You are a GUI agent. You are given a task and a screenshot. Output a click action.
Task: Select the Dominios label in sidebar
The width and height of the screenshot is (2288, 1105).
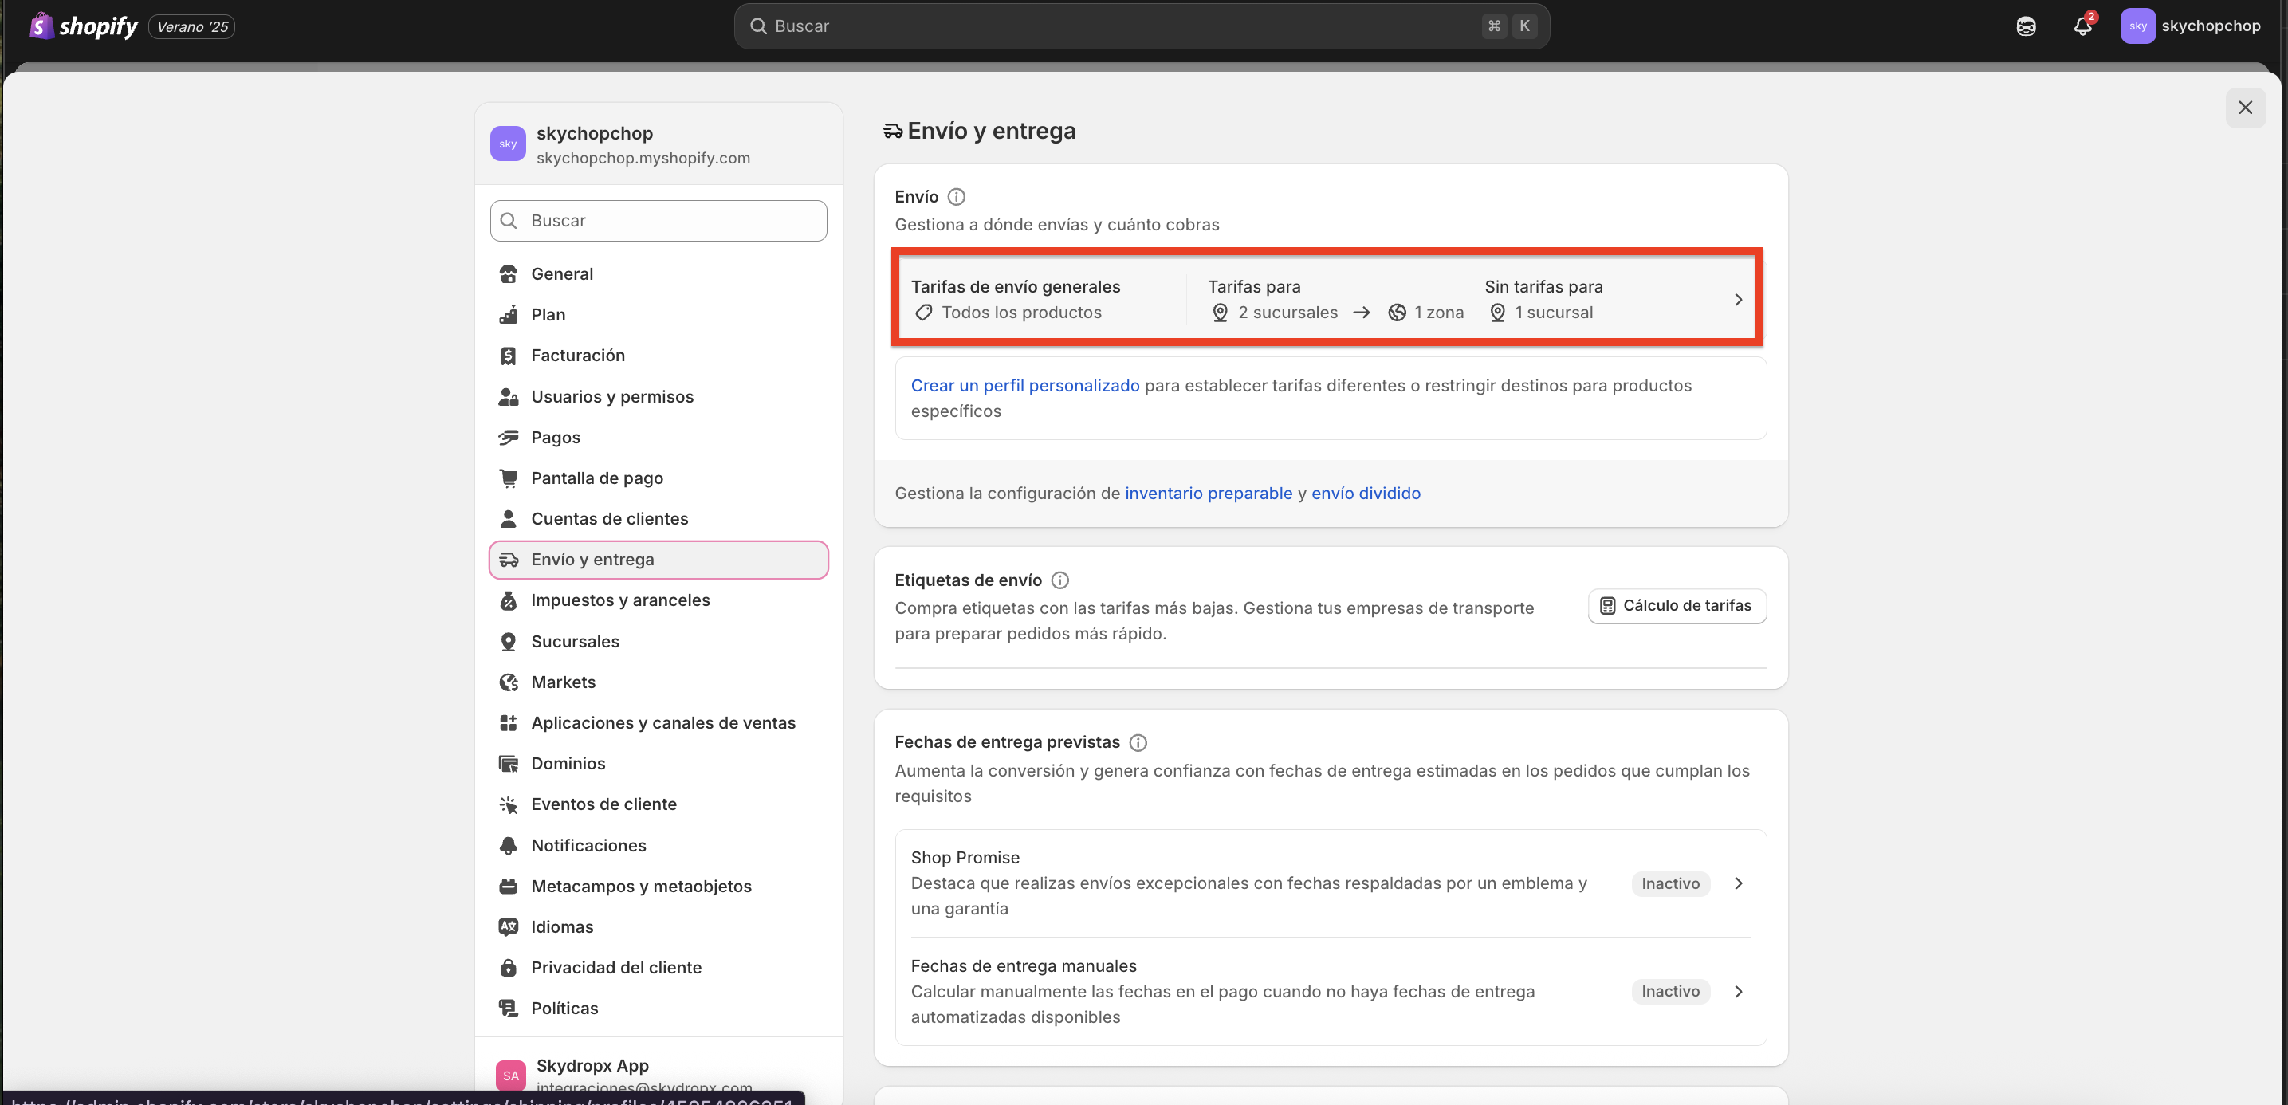pos(568,764)
